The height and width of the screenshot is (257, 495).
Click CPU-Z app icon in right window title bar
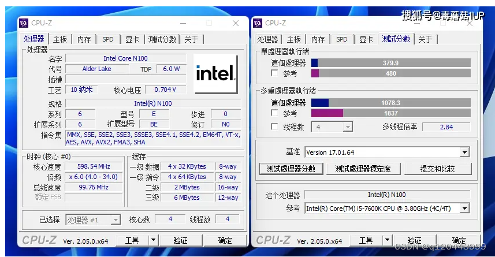click(258, 23)
